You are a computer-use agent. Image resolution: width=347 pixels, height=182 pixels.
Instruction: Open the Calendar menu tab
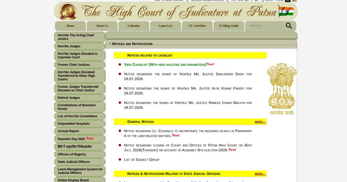pyautogui.click(x=134, y=26)
